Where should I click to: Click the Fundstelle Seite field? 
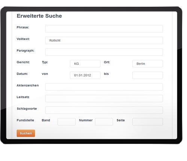148,122
